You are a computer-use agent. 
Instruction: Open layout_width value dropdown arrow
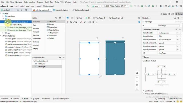[178, 33]
